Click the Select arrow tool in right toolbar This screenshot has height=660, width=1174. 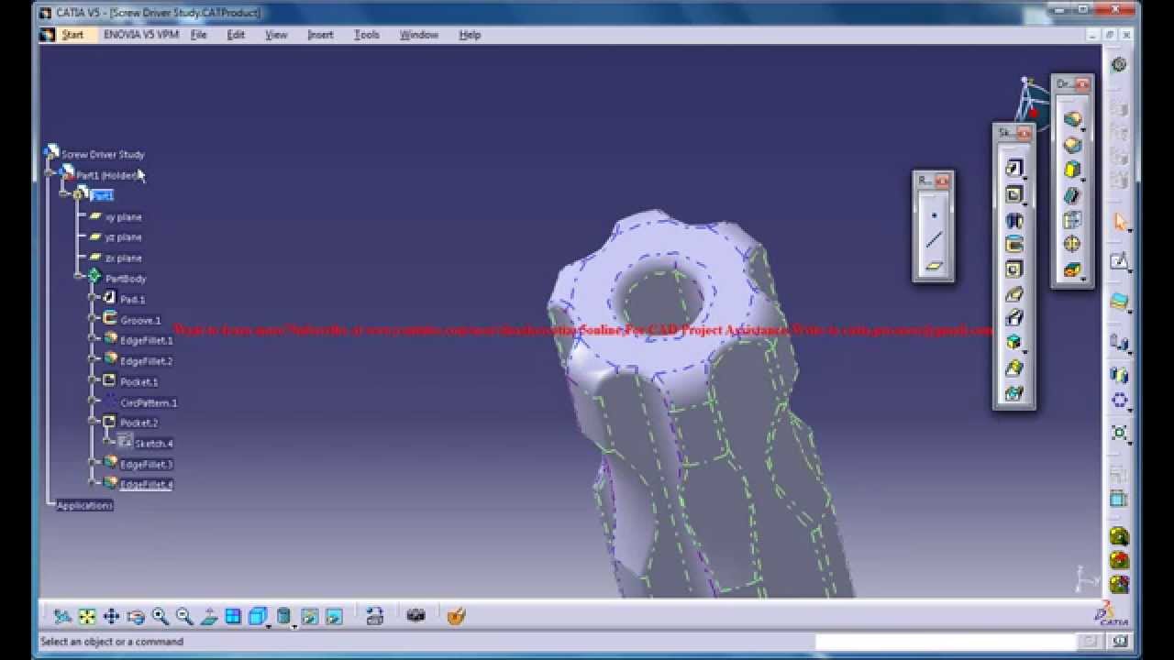(x=1119, y=222)
